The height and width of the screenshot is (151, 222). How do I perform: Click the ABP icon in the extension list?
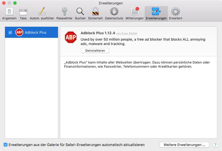pyautogui.click(x=19, y=32)
